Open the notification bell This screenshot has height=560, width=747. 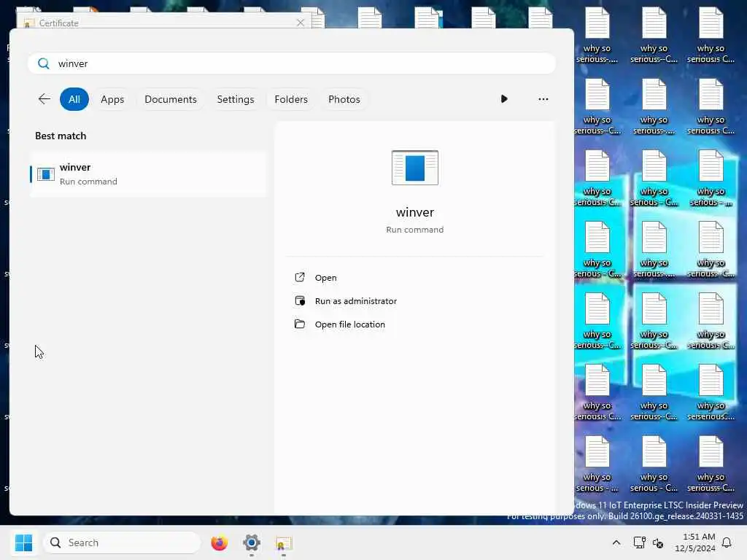pyautogui.click(x=727, y=542)
